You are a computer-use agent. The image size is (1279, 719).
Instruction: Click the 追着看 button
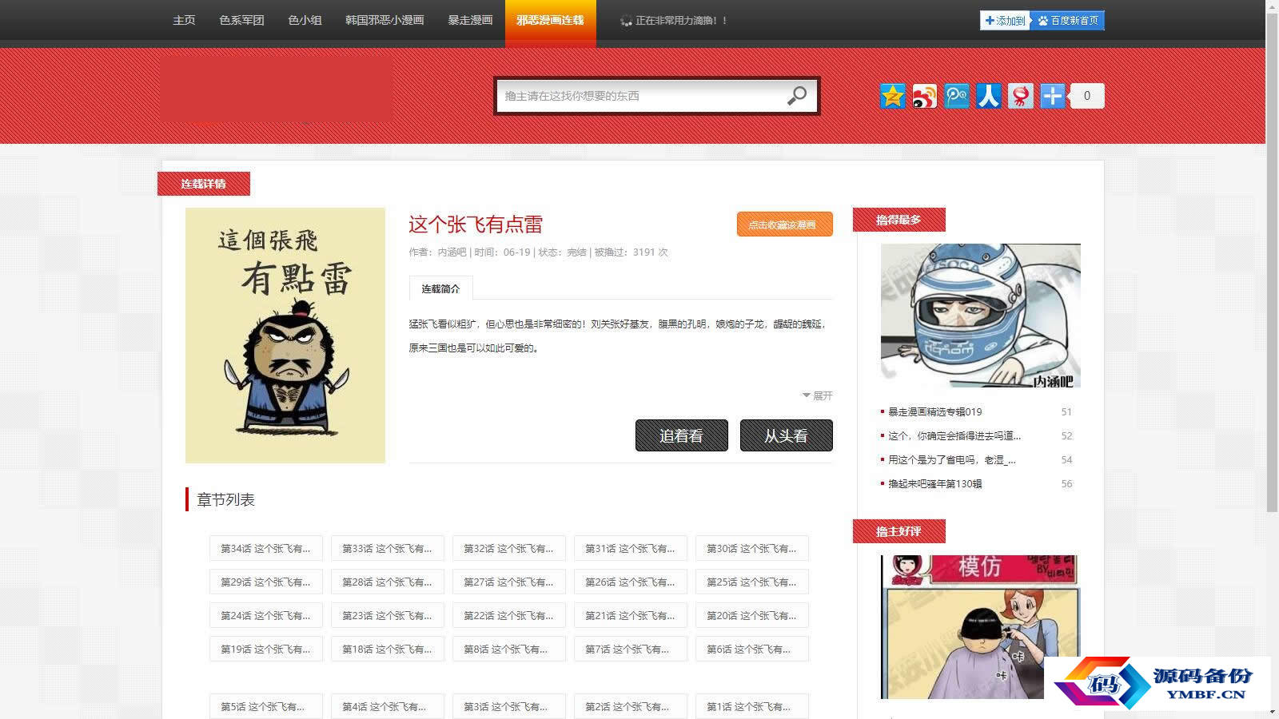[x=681, y=435]
